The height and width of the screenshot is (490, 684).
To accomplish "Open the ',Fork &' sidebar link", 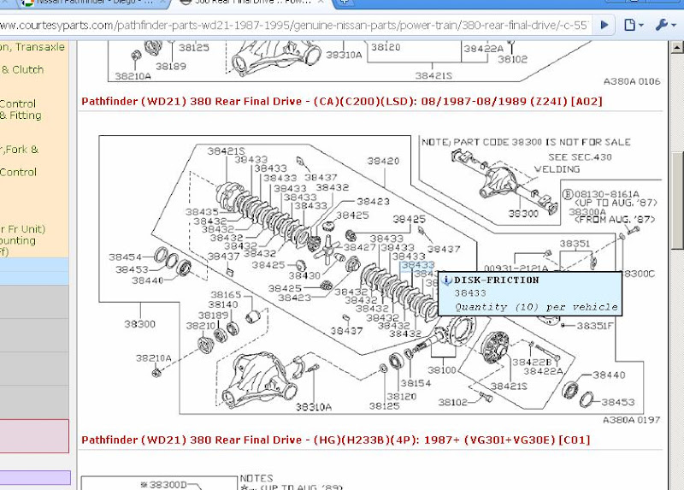I will (20, 150).
